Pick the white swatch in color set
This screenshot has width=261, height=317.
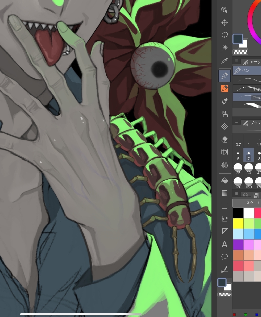pyautogui.click(x=249, y=213)
